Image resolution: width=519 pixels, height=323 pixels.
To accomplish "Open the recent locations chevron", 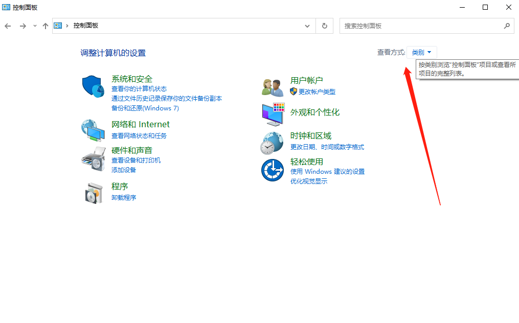I will (35, 26).
